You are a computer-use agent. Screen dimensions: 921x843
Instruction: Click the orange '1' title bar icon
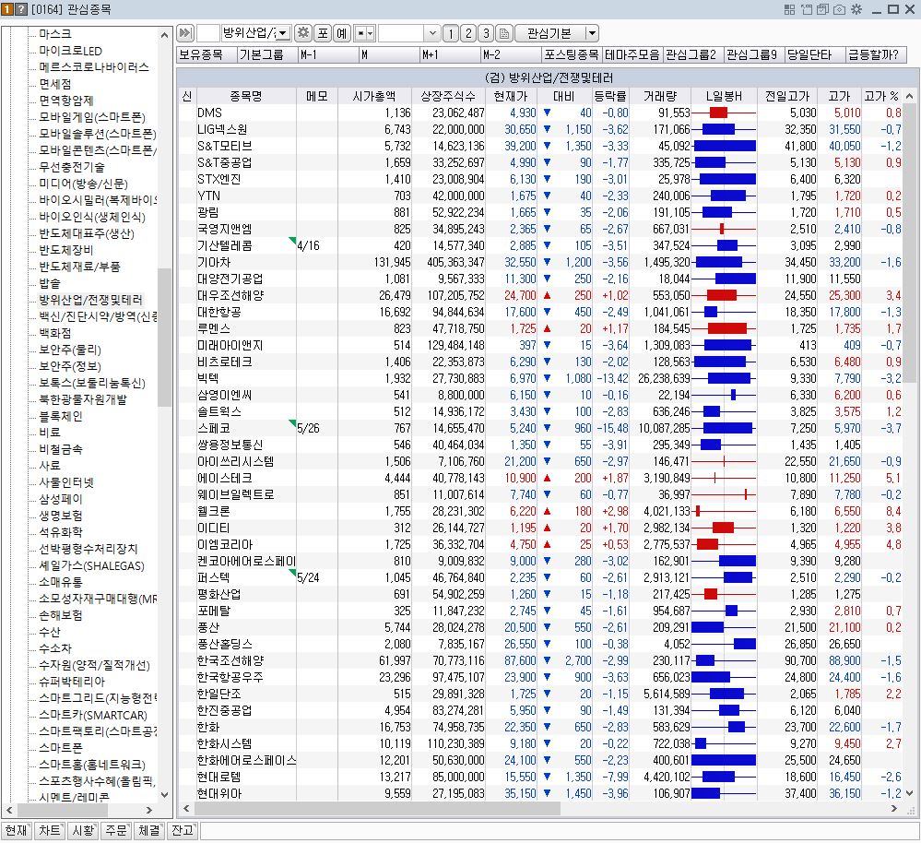pos(7,9)
